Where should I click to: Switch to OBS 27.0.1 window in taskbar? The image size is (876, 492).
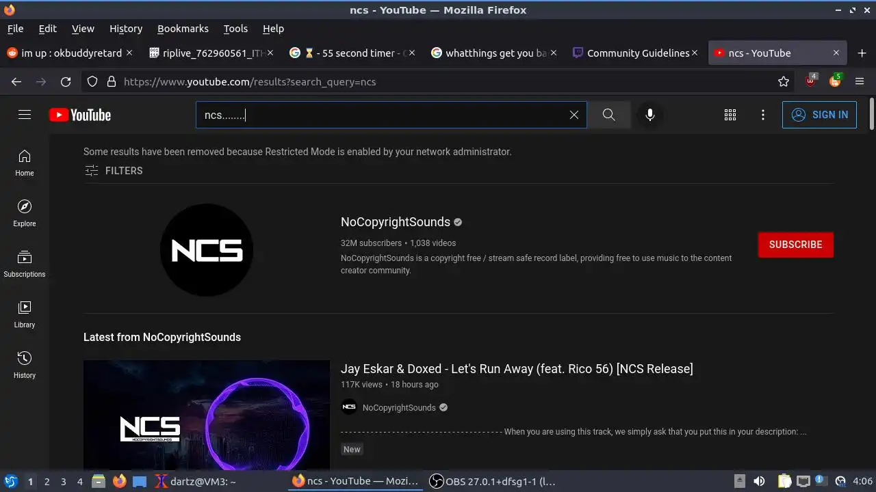point(494,481)
